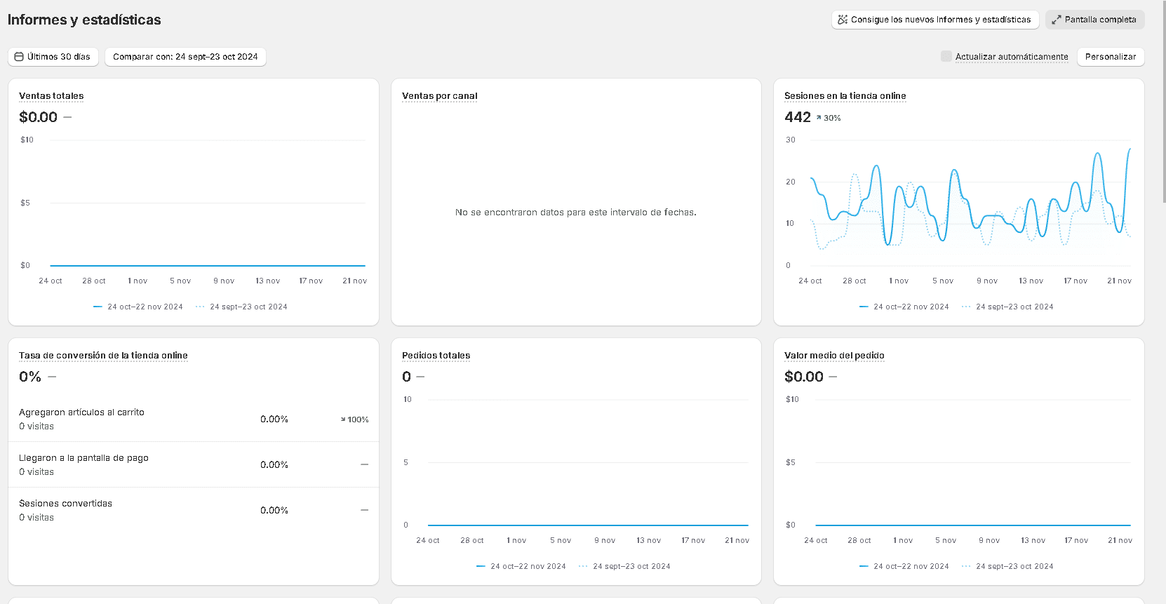Click the 100% downward arrow in the cart row
This screenshot has width=1166, height=604.
coord(343,420)
